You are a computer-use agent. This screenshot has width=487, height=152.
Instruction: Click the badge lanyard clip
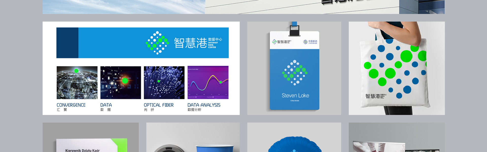294,30
